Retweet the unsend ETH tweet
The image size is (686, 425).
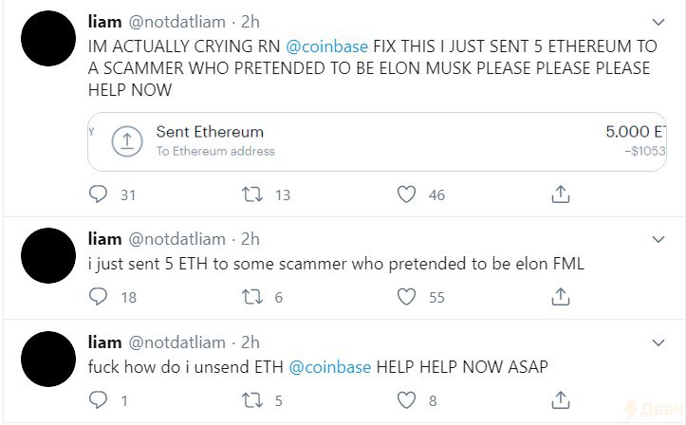click(252, 400)
